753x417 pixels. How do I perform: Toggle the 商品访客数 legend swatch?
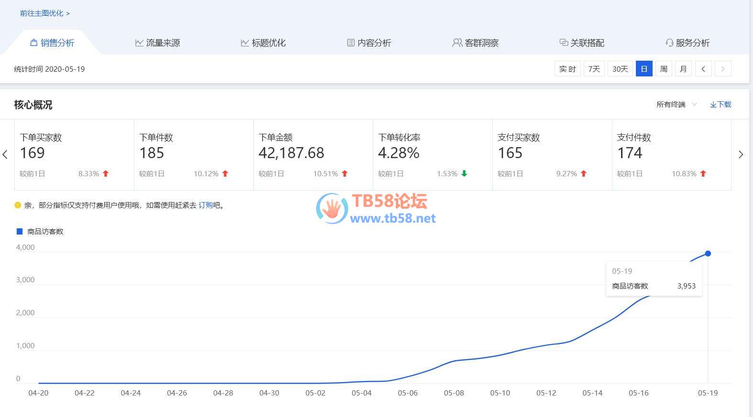click(x=20, y=231)
